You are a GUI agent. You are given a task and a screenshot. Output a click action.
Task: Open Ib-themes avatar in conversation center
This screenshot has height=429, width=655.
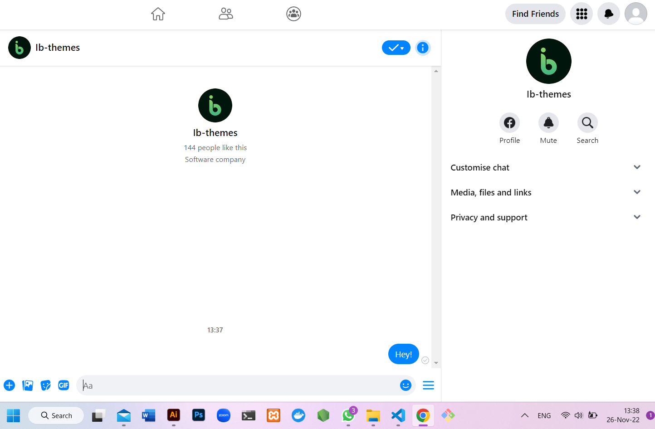215,105
